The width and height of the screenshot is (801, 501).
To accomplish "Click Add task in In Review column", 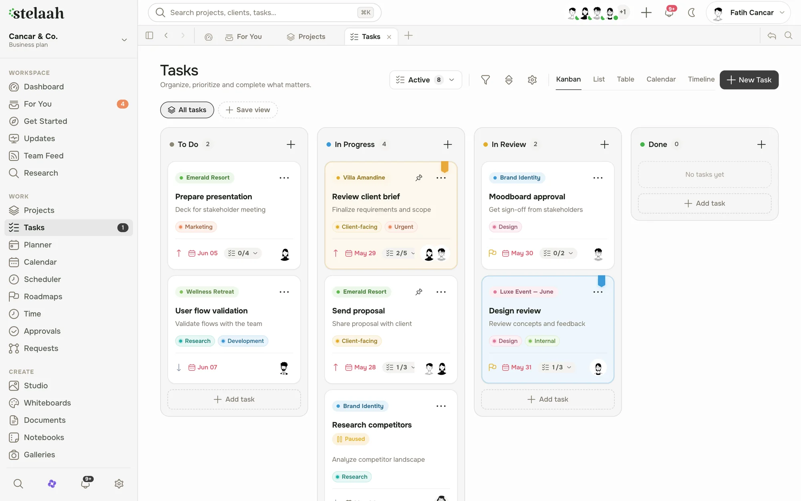I will 548,399.
